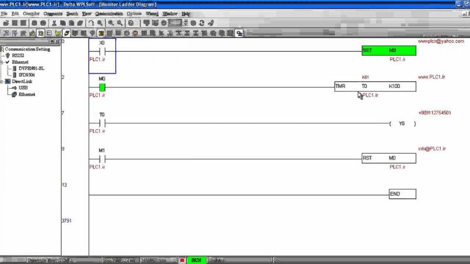Click the red stop indicator in status bar
Image resolution: width=470 pixels, height=264 pixels.
point(182,260)
